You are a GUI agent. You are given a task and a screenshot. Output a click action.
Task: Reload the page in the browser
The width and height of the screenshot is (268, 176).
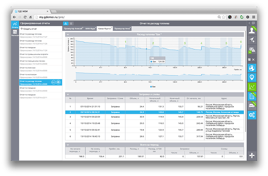[x=25, y=17]
